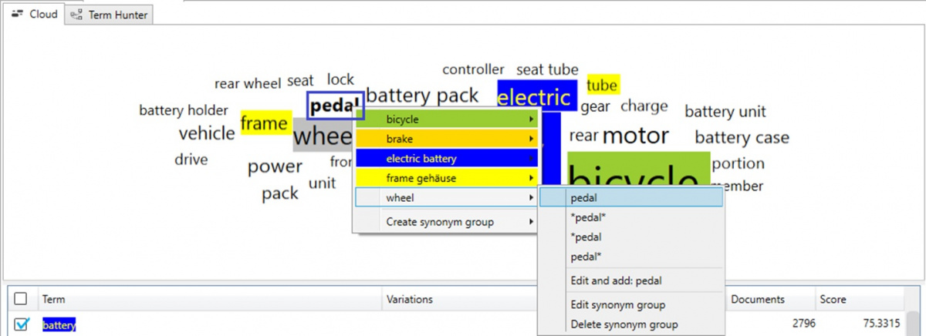Click the highlighted 'battery' term in table
The height and width of the screenshot is (336, 926).
click(59, 325)
